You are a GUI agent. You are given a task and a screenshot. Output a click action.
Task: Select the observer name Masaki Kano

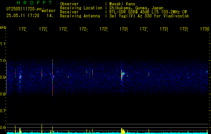point(122,4)
